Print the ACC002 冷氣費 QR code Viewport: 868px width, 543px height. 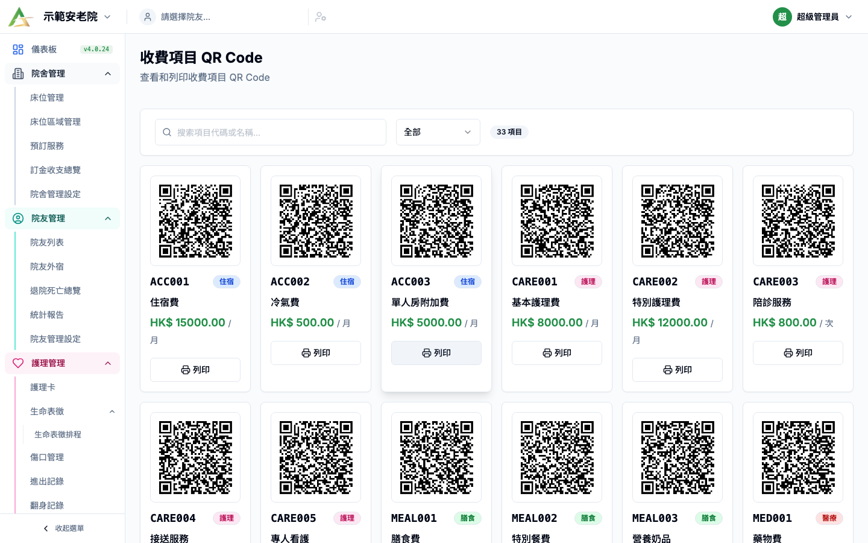(x=316, y=353)
